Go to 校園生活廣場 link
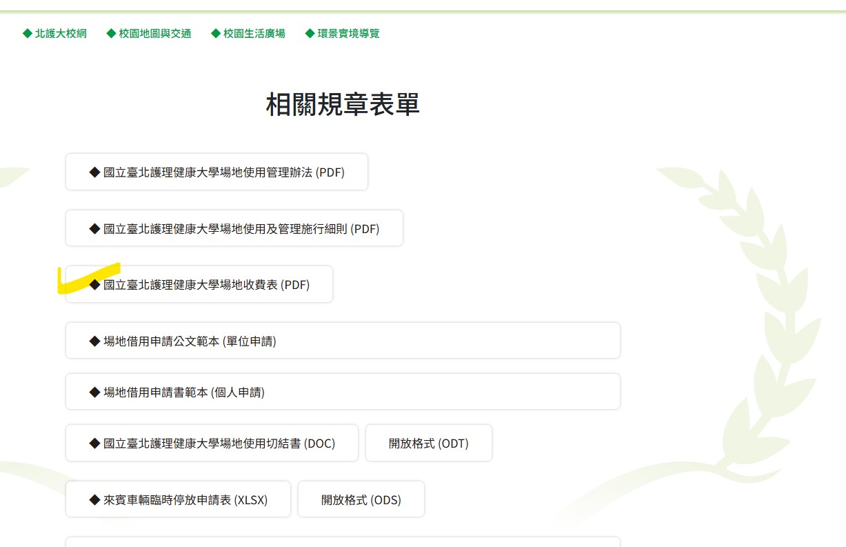Viewport: 846px width, 547px height. pos(248,33)
